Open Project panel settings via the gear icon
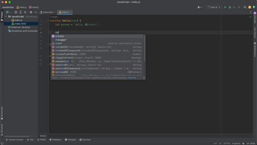This screenshot has height=145, width=257. pos(31,12)
